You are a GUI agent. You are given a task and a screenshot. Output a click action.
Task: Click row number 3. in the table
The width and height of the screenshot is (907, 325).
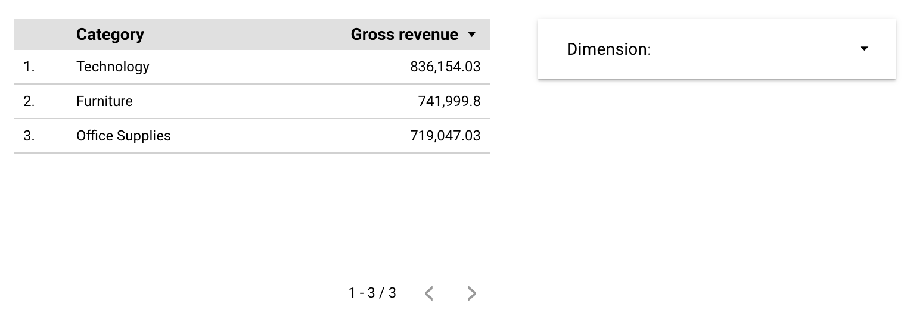(29, 136)
